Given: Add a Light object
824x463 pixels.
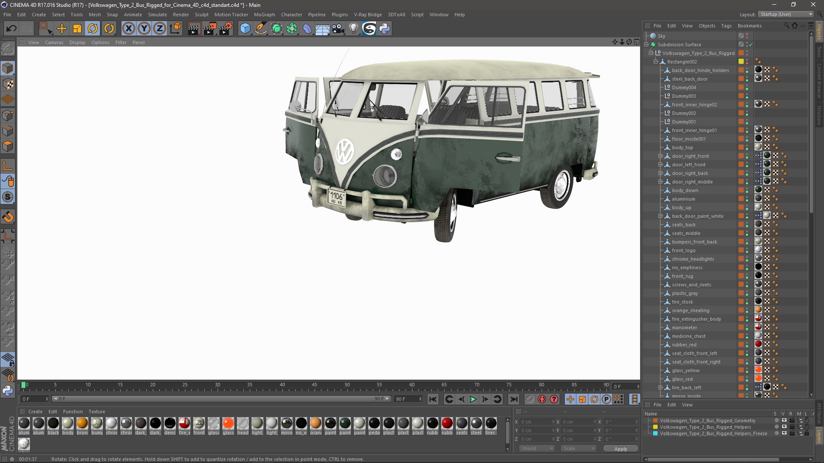Looking at the screenshot, I should tap(354, 28).
